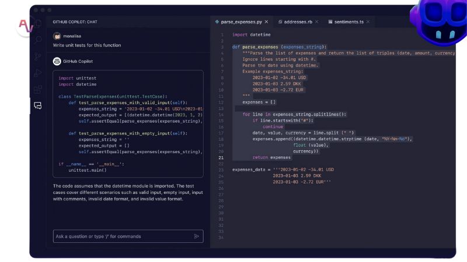The image size is (467, 262).
Task: Close the sentiments.ts tab
Action: (368, 22)
